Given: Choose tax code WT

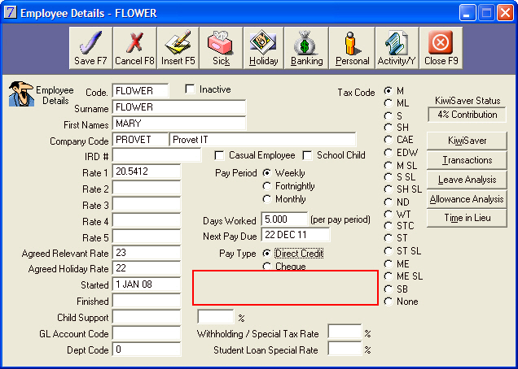Looking at the screenshot, I should pos(388,215).
